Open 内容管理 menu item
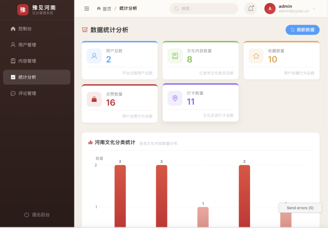This screenshot has height=228, width=328. (37, 61)
